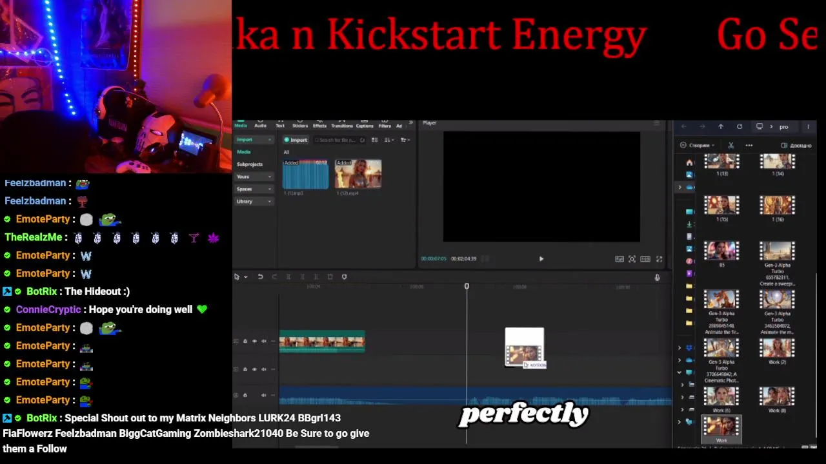Select the mp4 video clip thumbnail in media bin
This screenshot has width=826, height=464.
click(x=358, y=174)
